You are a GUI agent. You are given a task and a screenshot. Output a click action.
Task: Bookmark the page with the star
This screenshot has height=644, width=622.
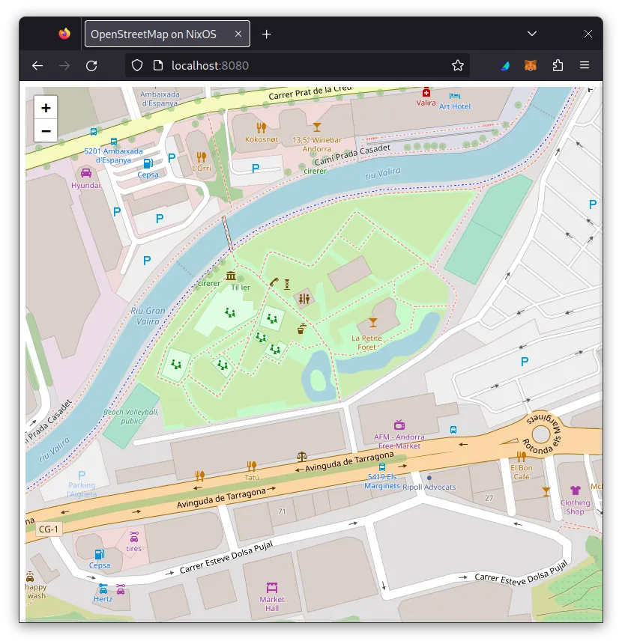click(x=458, y=65)
